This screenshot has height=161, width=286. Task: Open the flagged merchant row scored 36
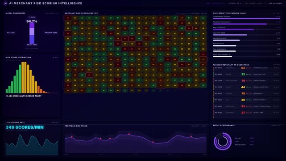click(246, 100)
